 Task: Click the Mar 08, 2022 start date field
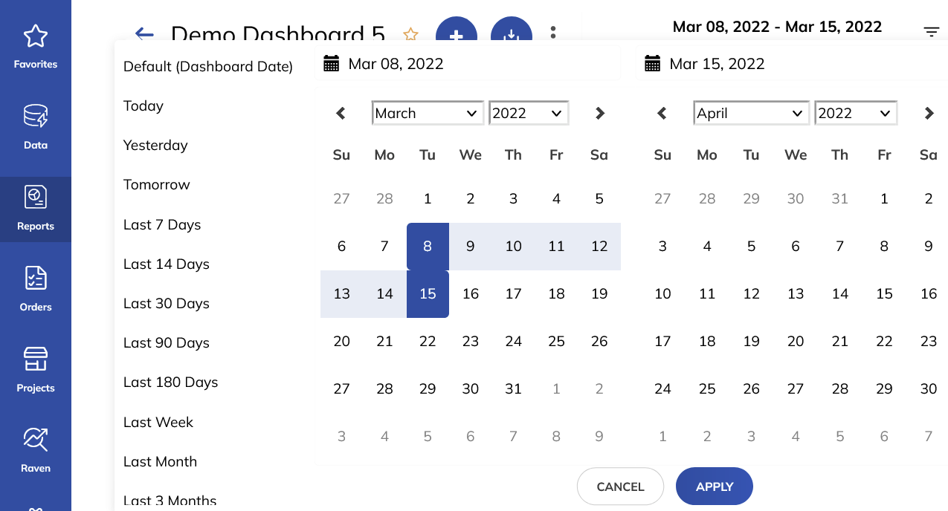[x=468, y=63]
